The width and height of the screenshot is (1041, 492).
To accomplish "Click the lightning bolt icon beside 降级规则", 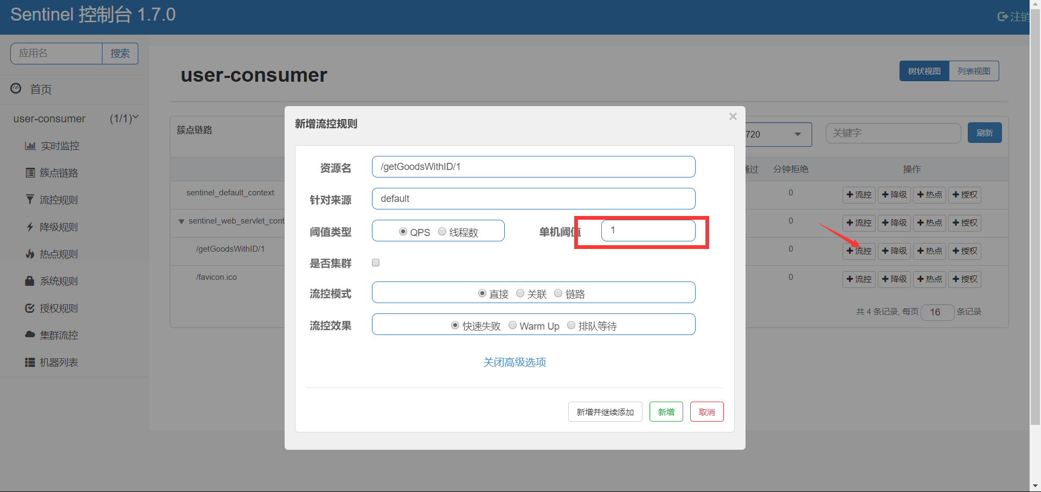I will coord(30,227).
